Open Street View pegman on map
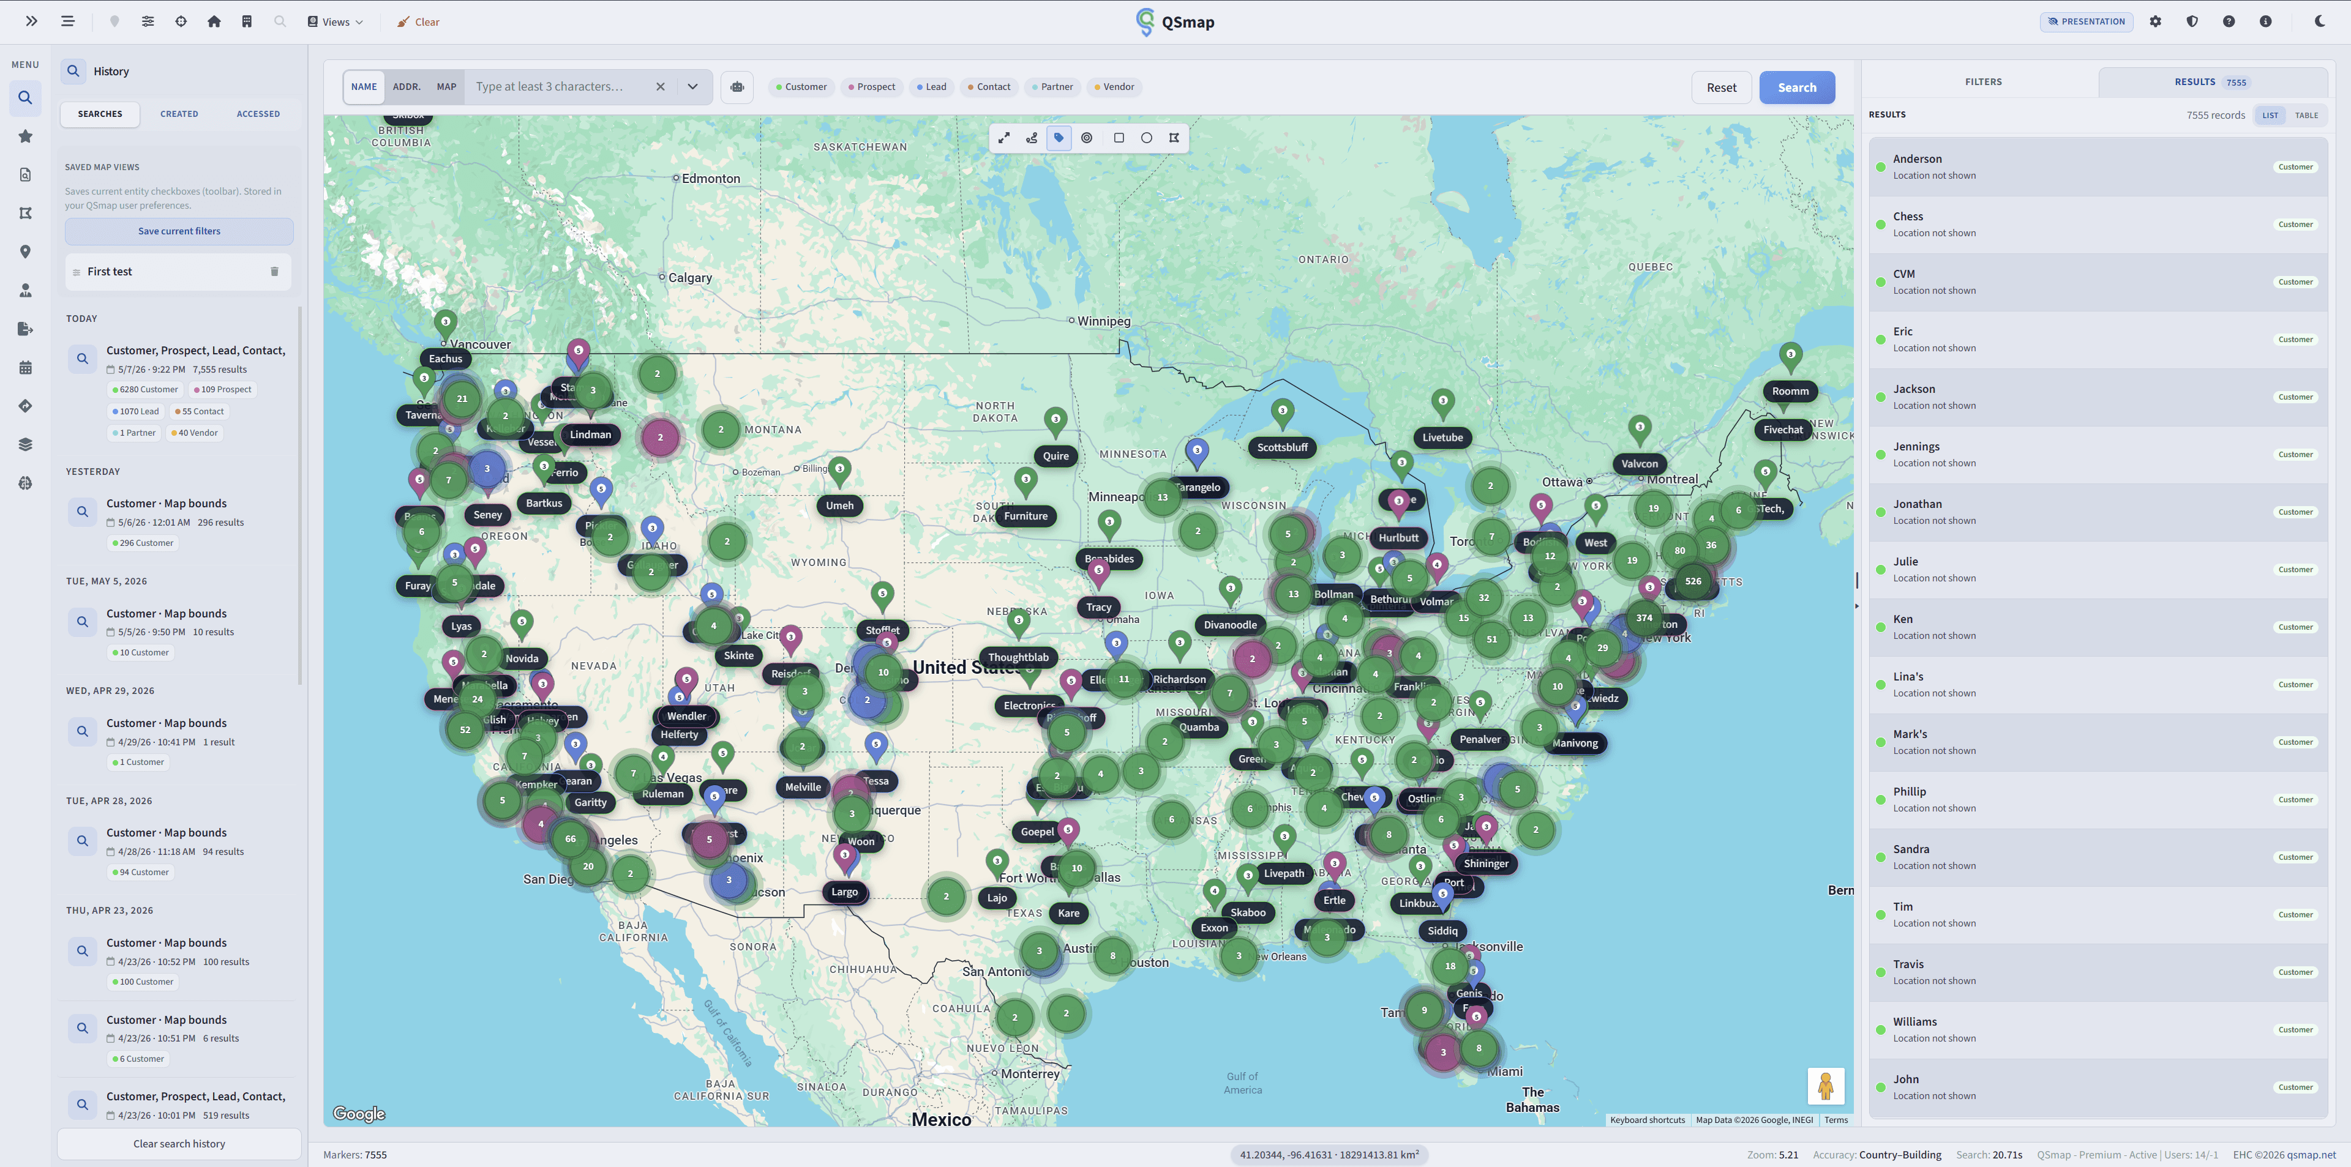Screen dimensions: 2351x1167 (x=1825, y=1086)
